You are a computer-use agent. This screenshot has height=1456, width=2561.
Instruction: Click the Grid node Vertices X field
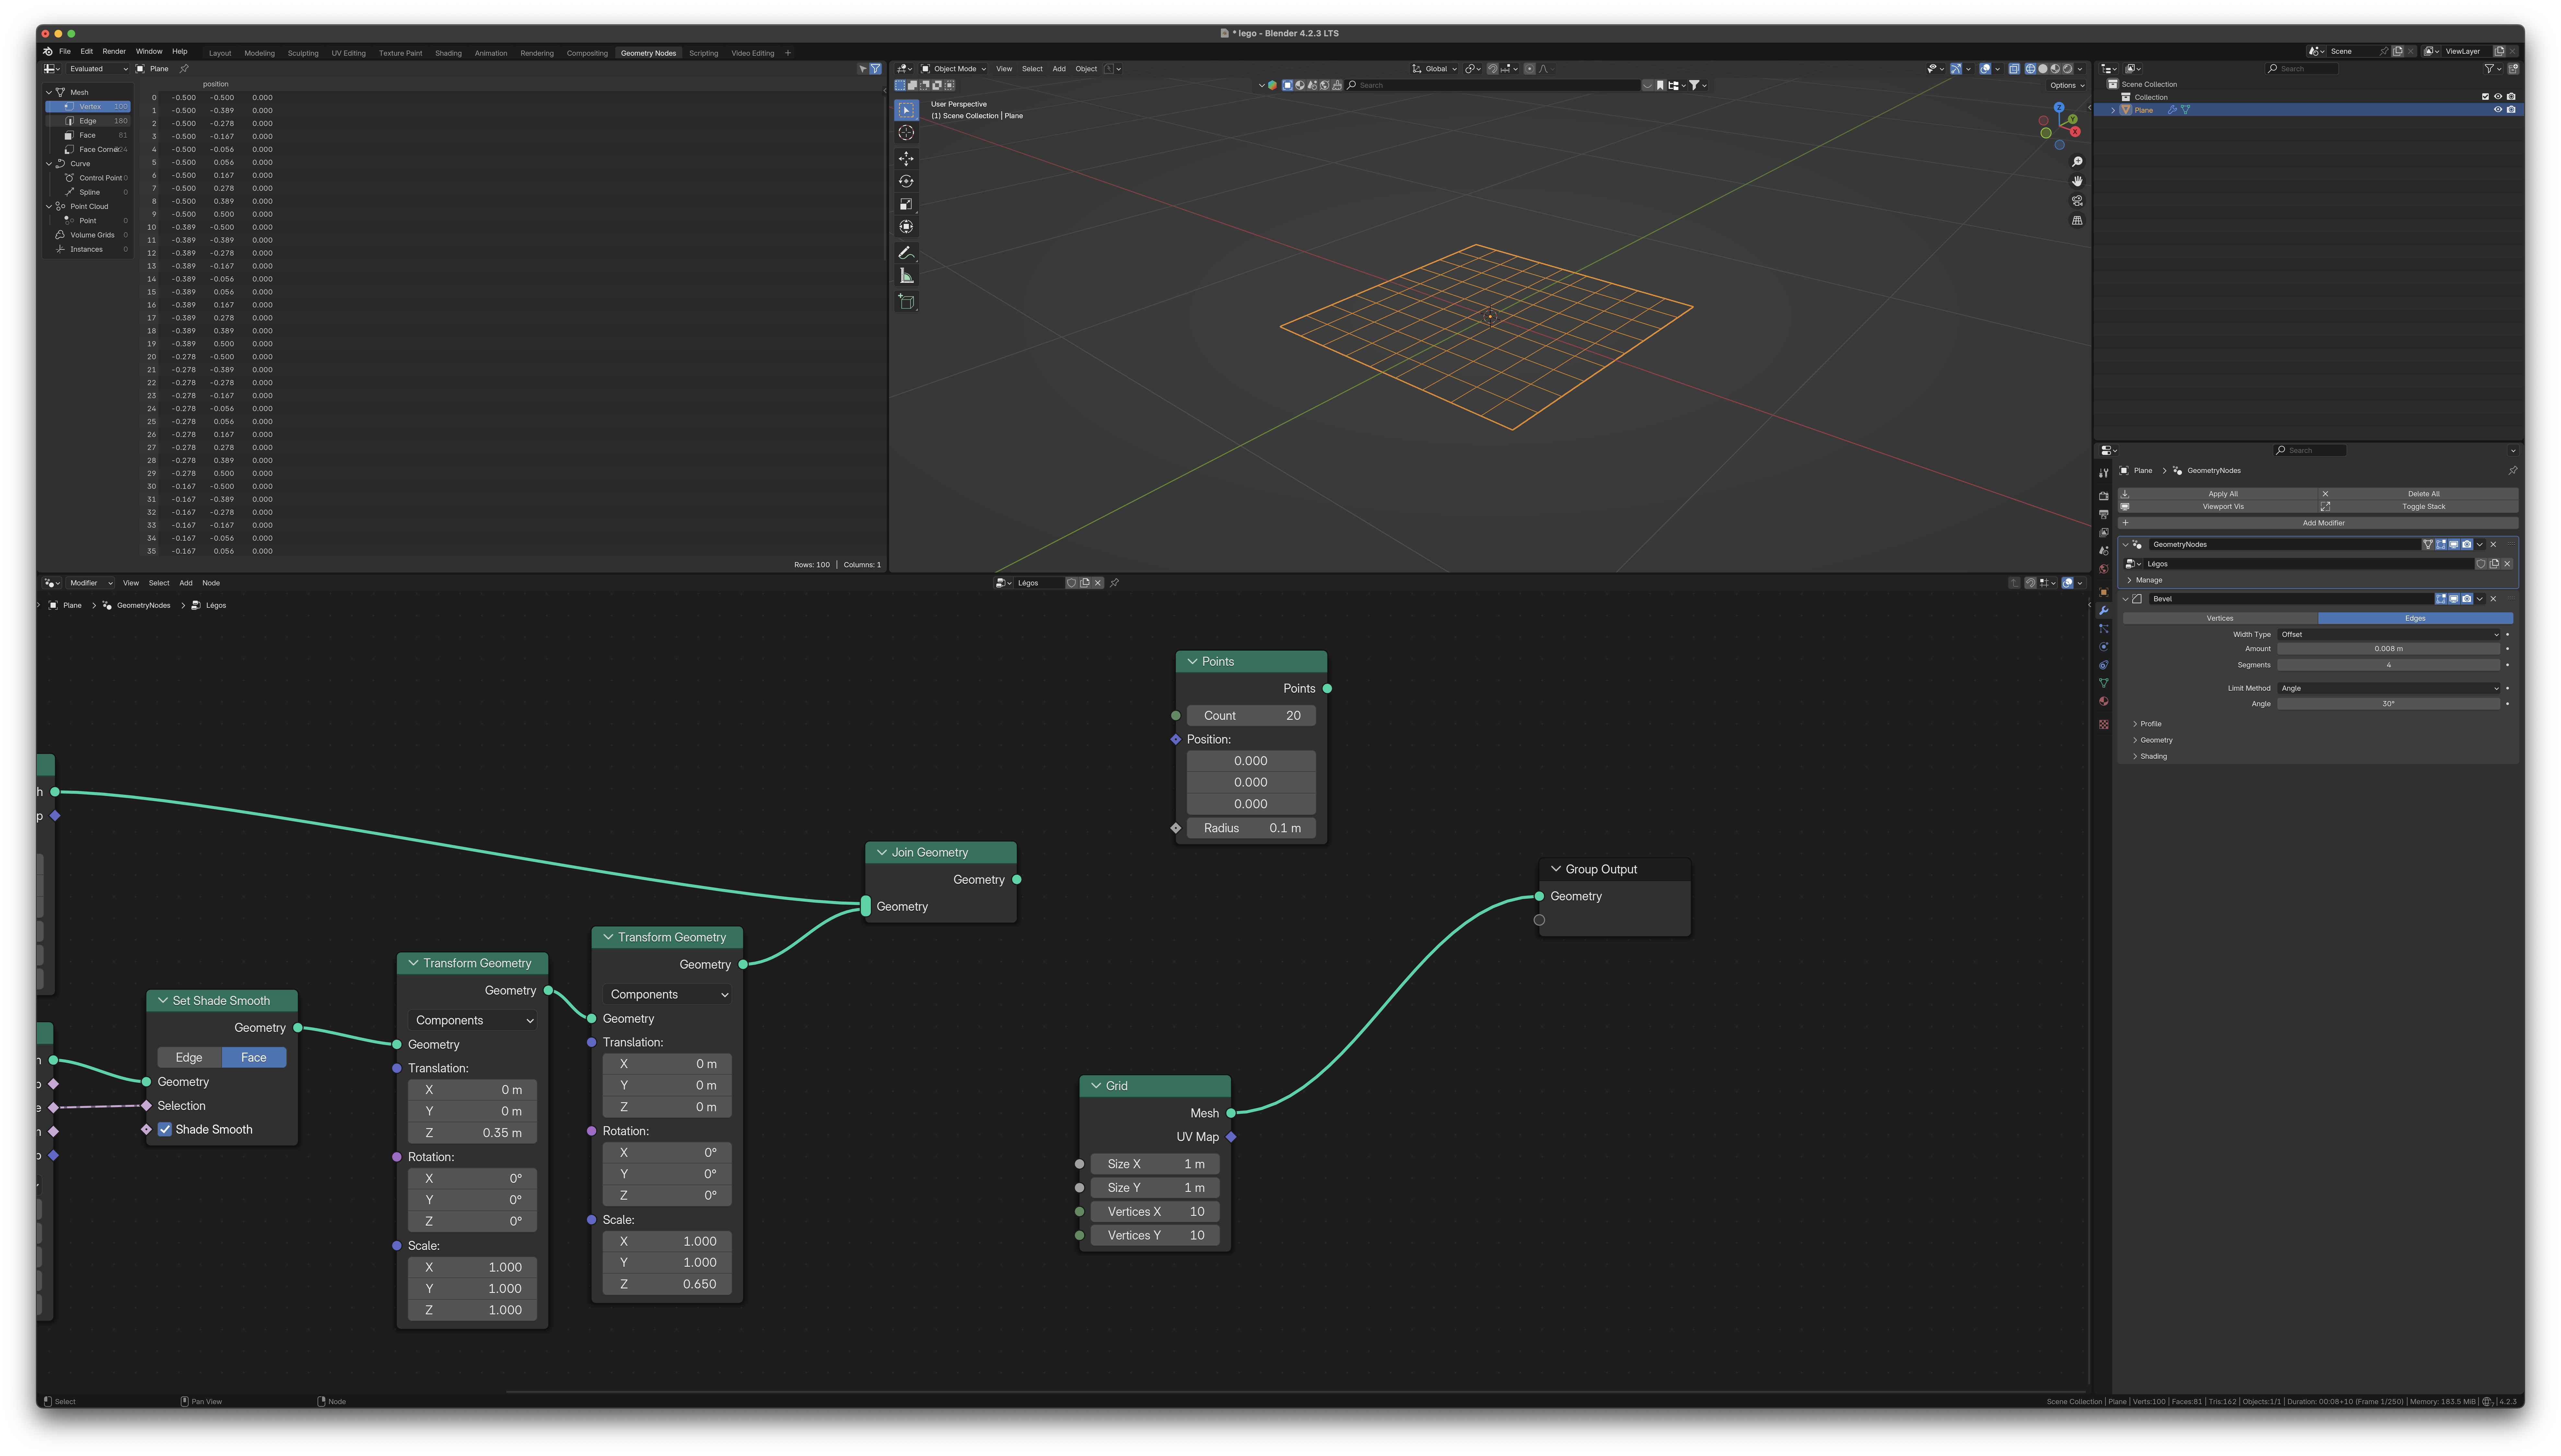tap(1155, 1212)
